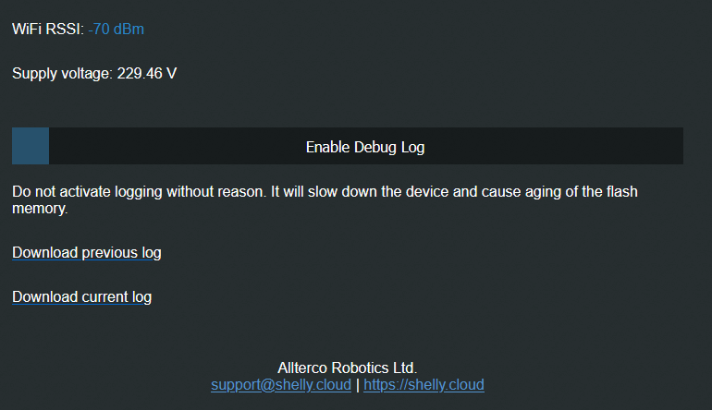Open the Download current log link
This screenshot has width=712, height=410.
(81, 296)
